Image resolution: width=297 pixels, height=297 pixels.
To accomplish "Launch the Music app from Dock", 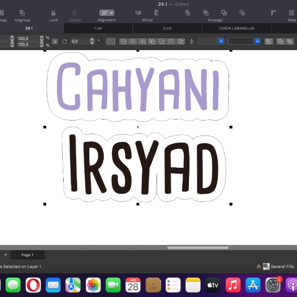I will (233, 284).
